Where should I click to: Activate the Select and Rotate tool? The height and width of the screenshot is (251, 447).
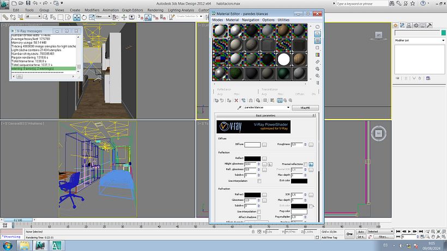pos(84,17)
